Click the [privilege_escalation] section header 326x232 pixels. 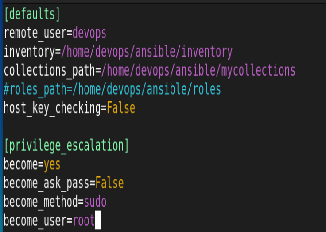[x=66, y=146]
